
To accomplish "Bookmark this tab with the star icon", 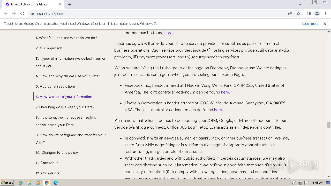I will [x=298, y=13].
